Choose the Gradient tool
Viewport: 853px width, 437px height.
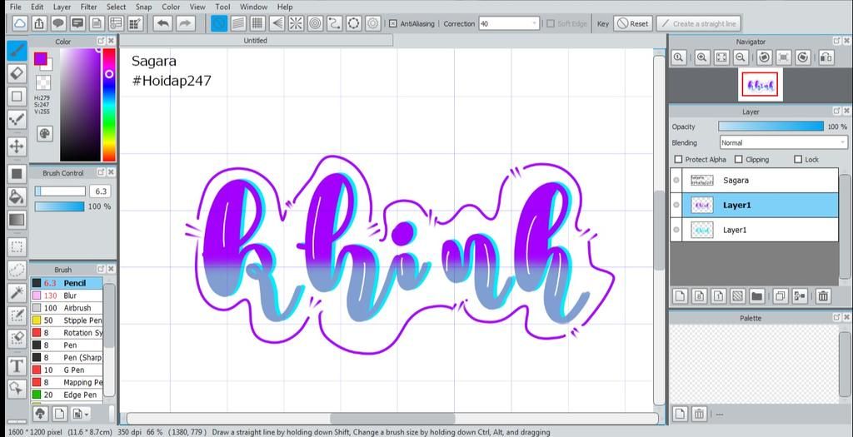tap(17, 220)
